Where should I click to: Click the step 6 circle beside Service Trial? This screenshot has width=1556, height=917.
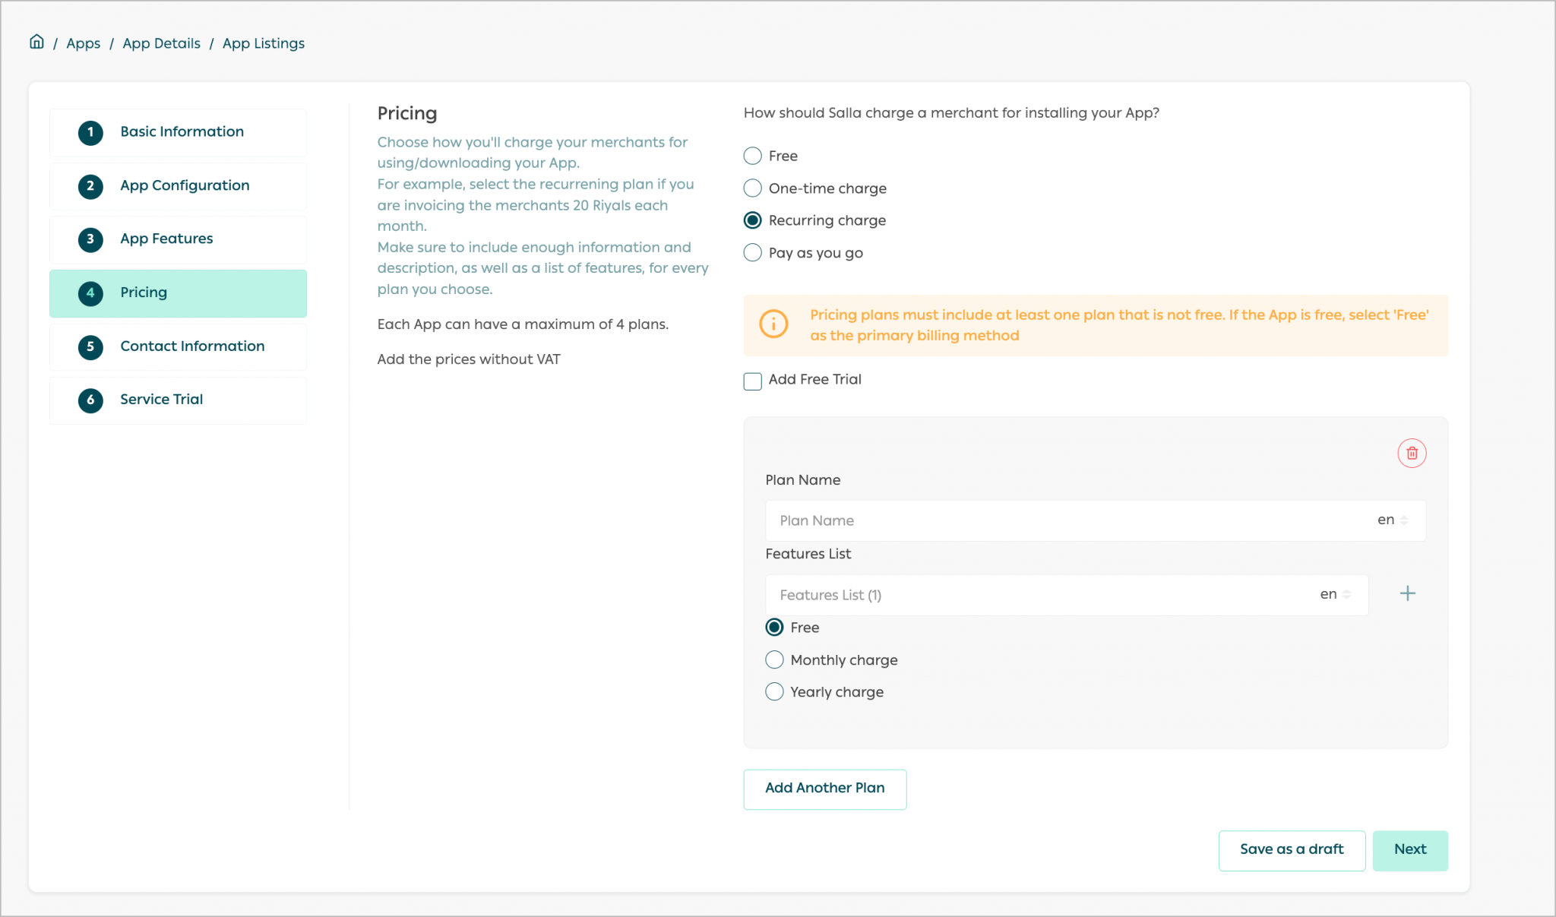(90, 400)
